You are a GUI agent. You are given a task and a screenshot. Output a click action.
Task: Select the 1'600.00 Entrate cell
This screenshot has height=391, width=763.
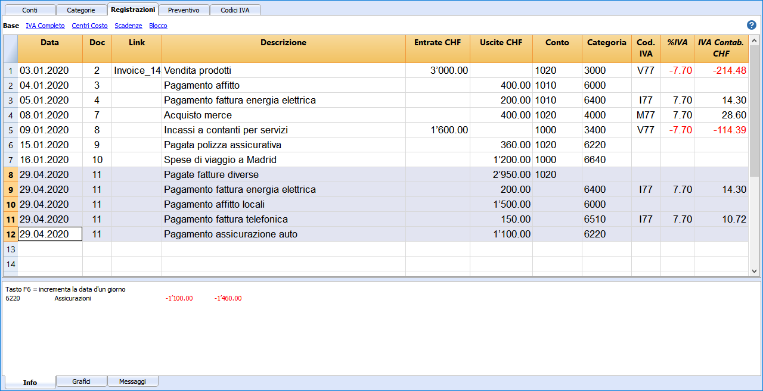[438, 130]
